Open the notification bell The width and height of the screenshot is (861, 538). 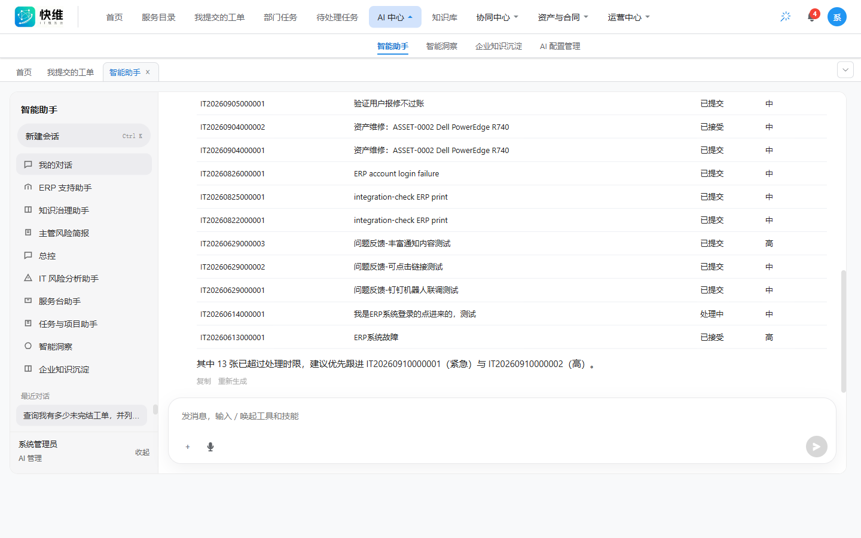(x=811, y=17)
